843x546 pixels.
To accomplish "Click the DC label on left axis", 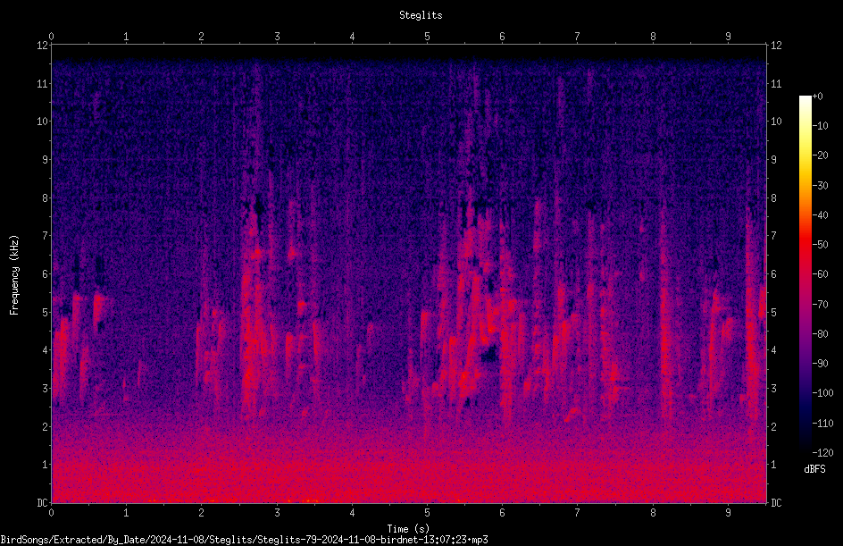I will [x=43, y=502].
